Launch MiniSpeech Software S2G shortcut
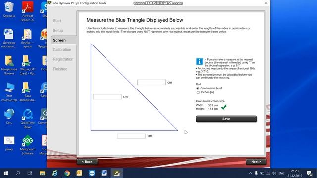This screenshot has height=178, width=317. coord(28,145)
